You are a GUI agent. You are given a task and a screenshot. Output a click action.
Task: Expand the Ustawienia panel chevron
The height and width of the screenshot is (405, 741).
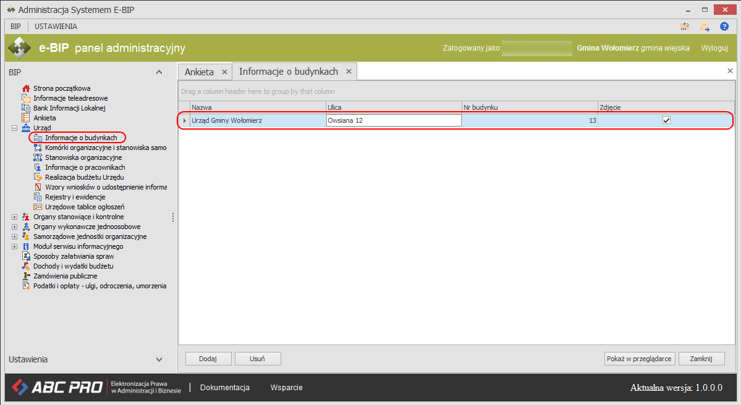coord(159,360)
